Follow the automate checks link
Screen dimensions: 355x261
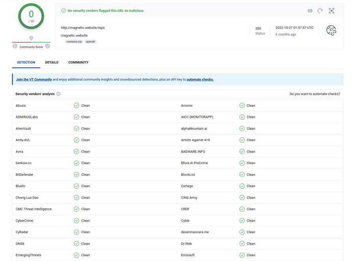coord(200,80)
